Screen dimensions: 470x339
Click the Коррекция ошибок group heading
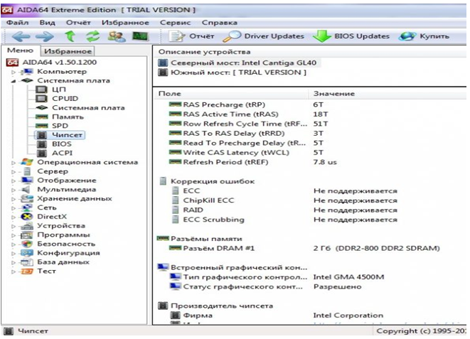[x=213, y=181]
